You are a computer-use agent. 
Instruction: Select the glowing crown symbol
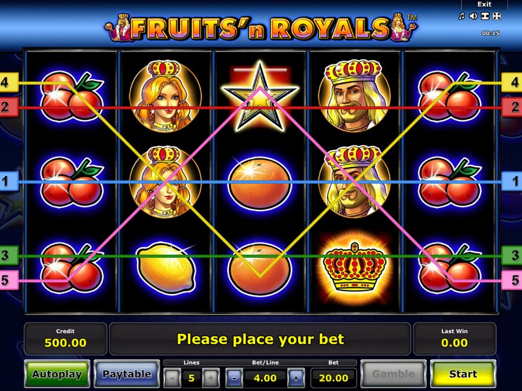(x=354, y=267)
